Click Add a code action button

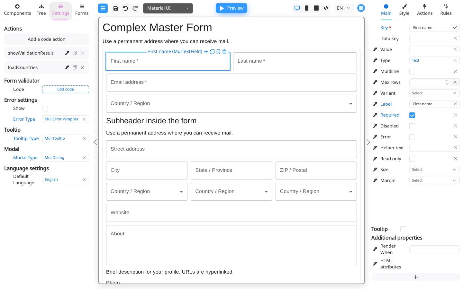(47, 39)
